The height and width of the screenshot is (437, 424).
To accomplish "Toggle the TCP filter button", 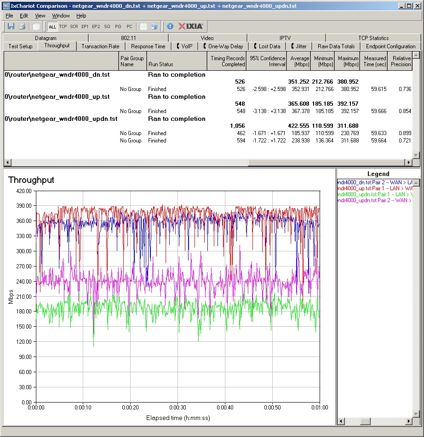I will (x=63, y=27).
